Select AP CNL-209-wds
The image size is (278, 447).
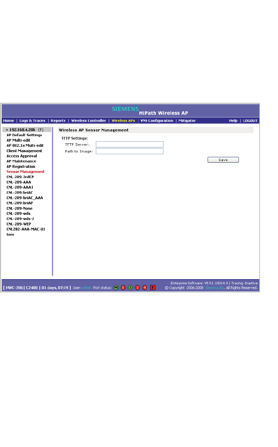point(18,213)
